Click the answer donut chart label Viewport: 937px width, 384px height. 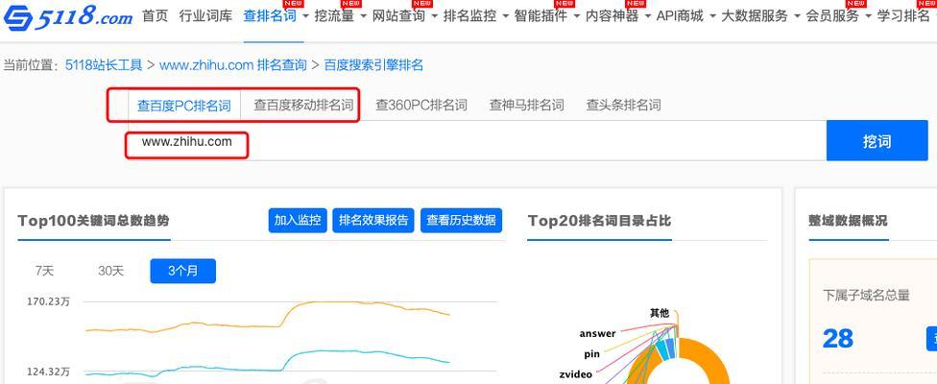coord(597,334)
